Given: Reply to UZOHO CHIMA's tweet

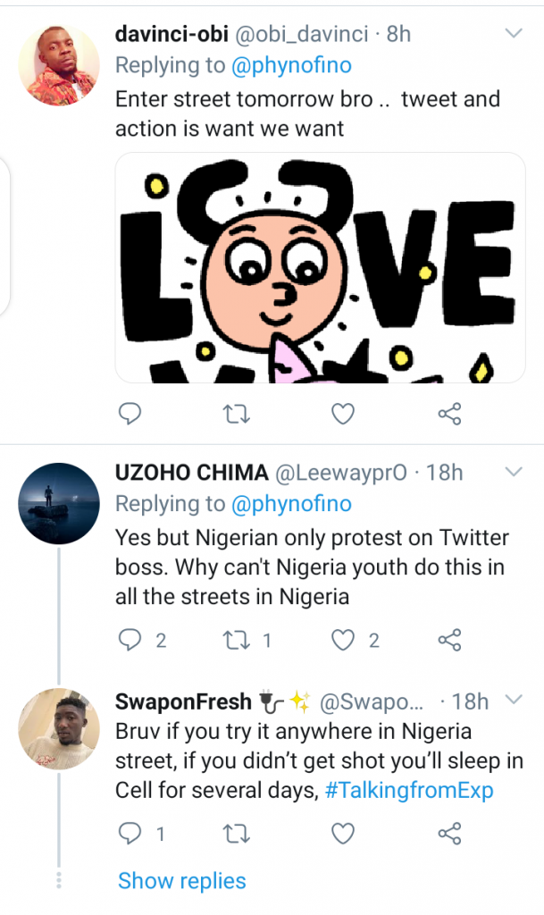Looking at the screenshot, I should [x=130, y=640].
